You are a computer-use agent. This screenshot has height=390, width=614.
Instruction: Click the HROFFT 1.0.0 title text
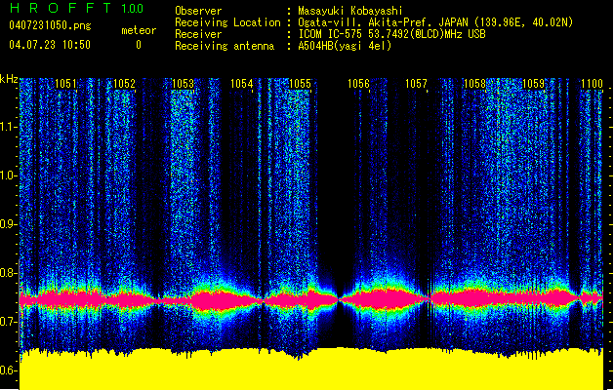(x=76, y=8)
